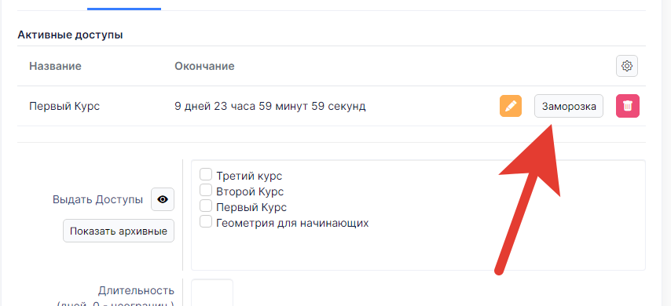This screenshot has width=671, height=306.
Task: Select the Геометрия для начинающих checkbox
Action: tap(206, 221)
